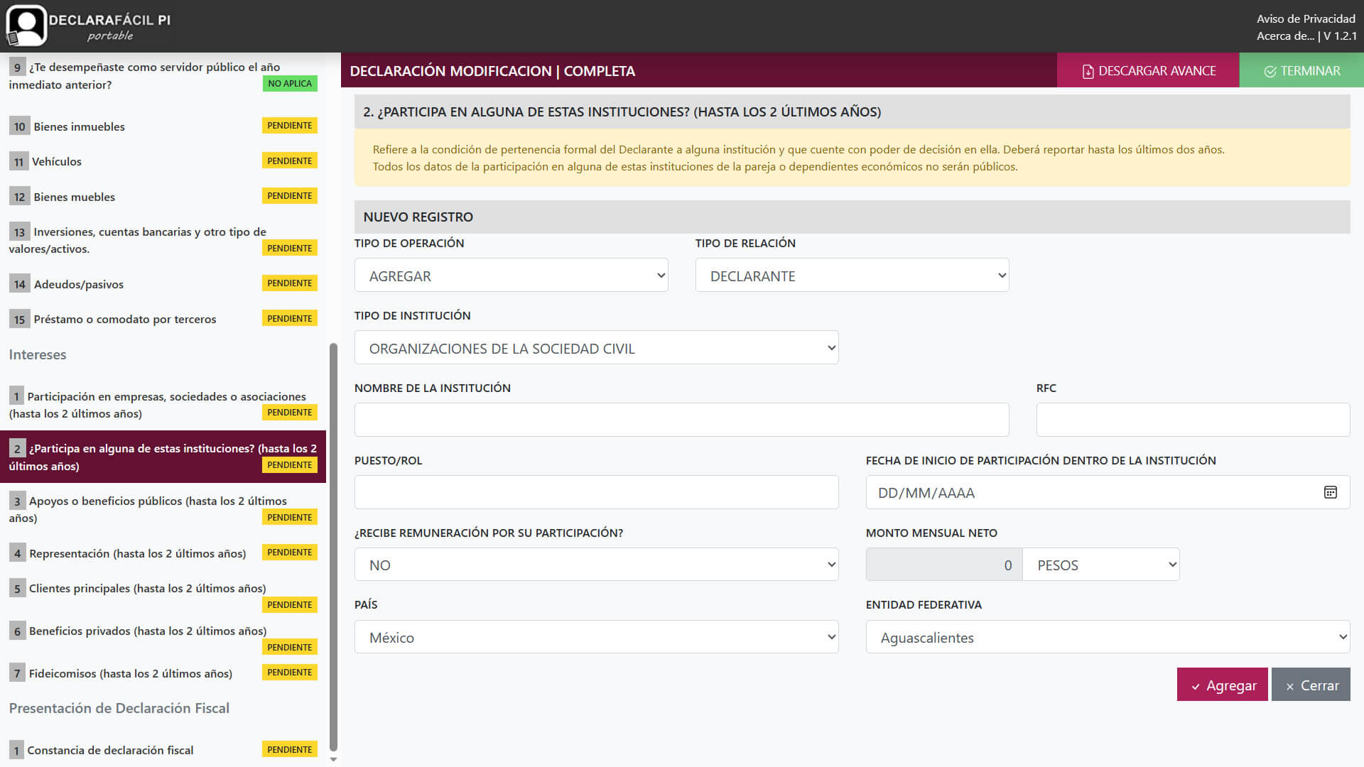Screen dimensions: 1364x767
Task: Close the form with Cerrar button
Action: tap(1311, 685)
